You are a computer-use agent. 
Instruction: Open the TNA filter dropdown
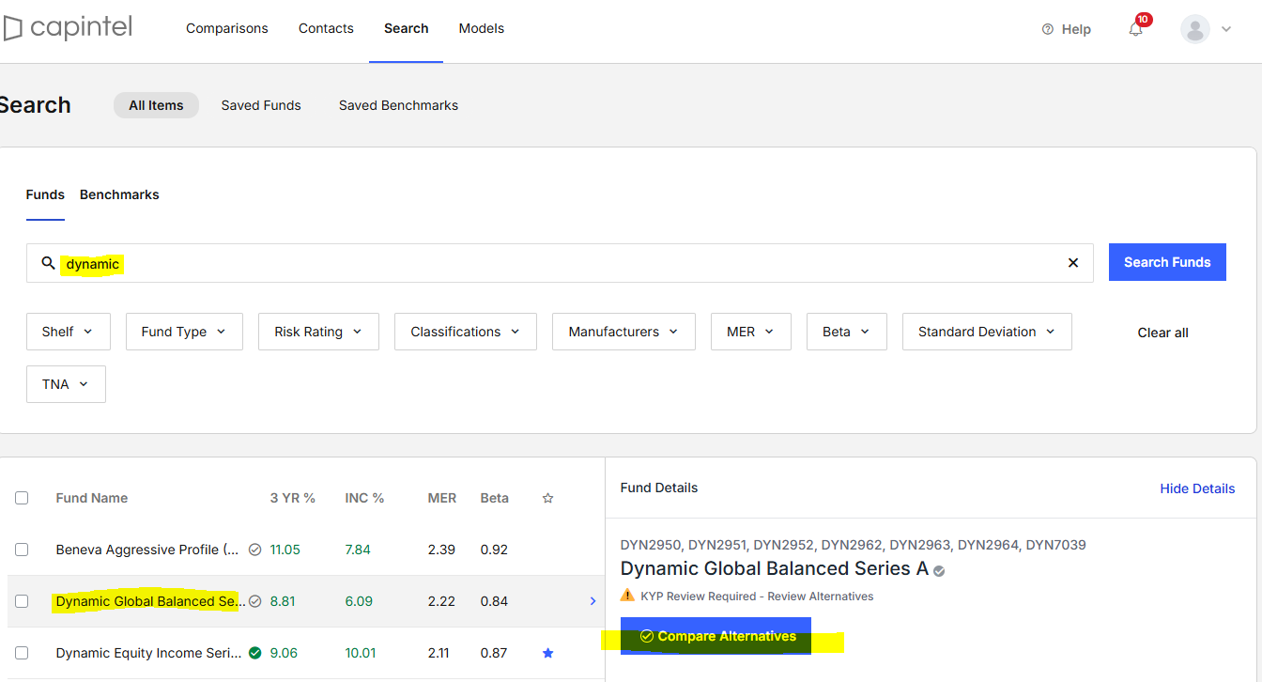66,384
